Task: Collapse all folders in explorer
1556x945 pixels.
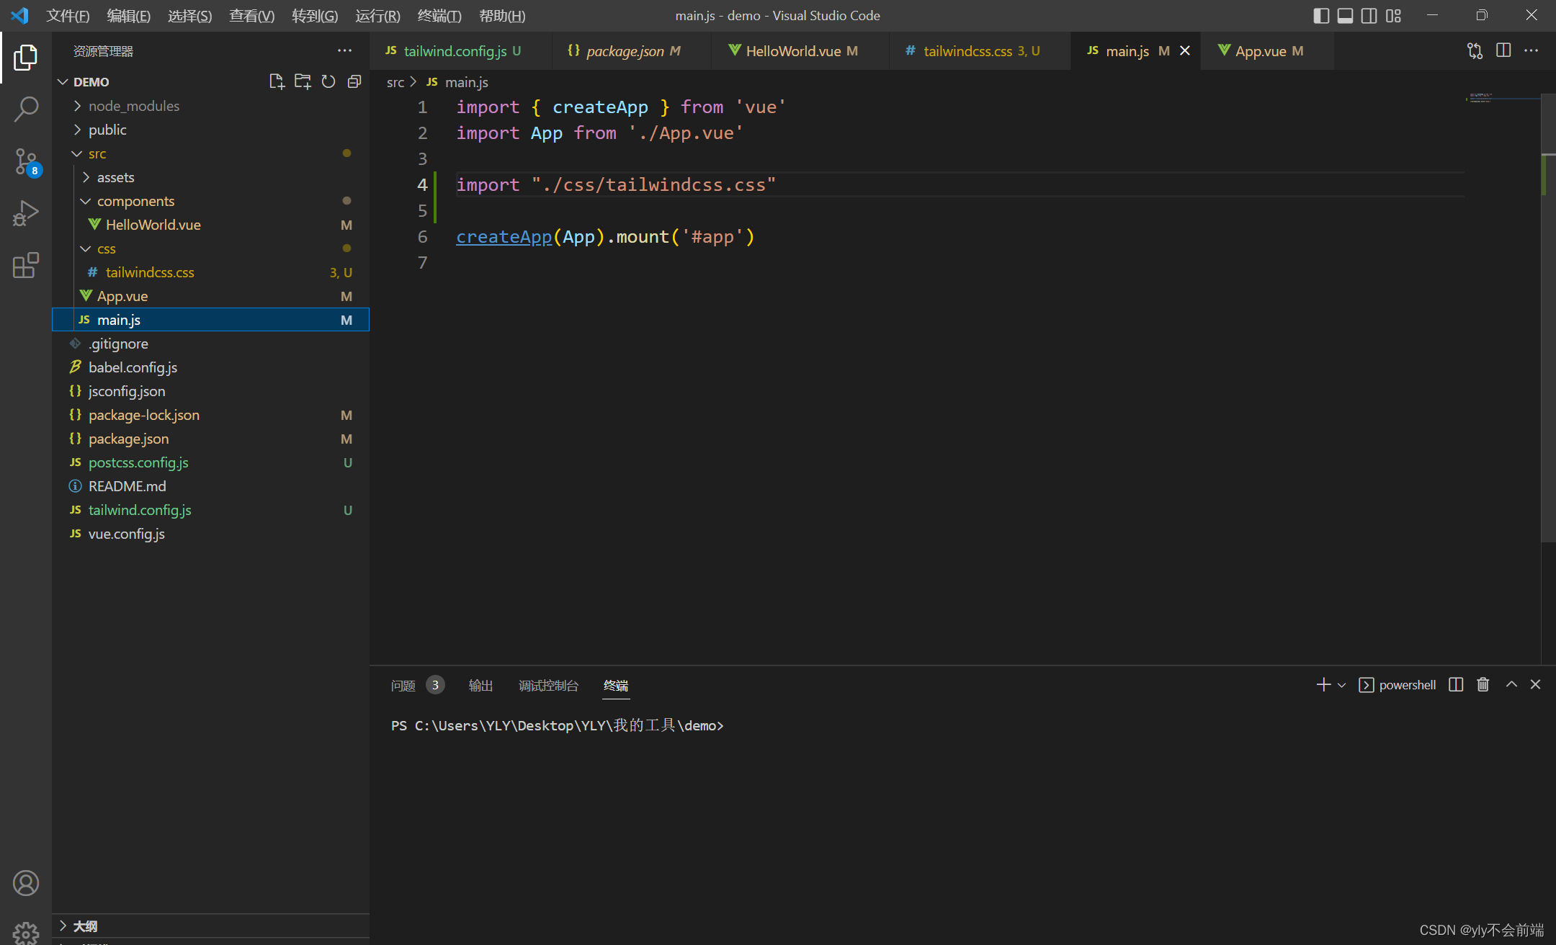Action: coord(354,81)
